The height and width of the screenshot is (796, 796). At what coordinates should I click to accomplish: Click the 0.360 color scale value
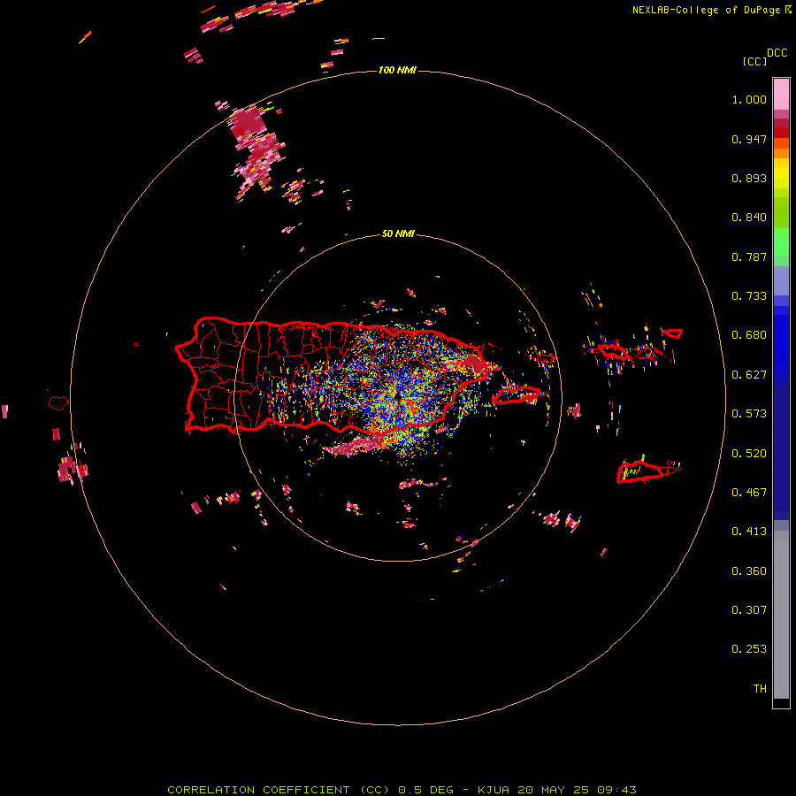(x=749, y=571)
